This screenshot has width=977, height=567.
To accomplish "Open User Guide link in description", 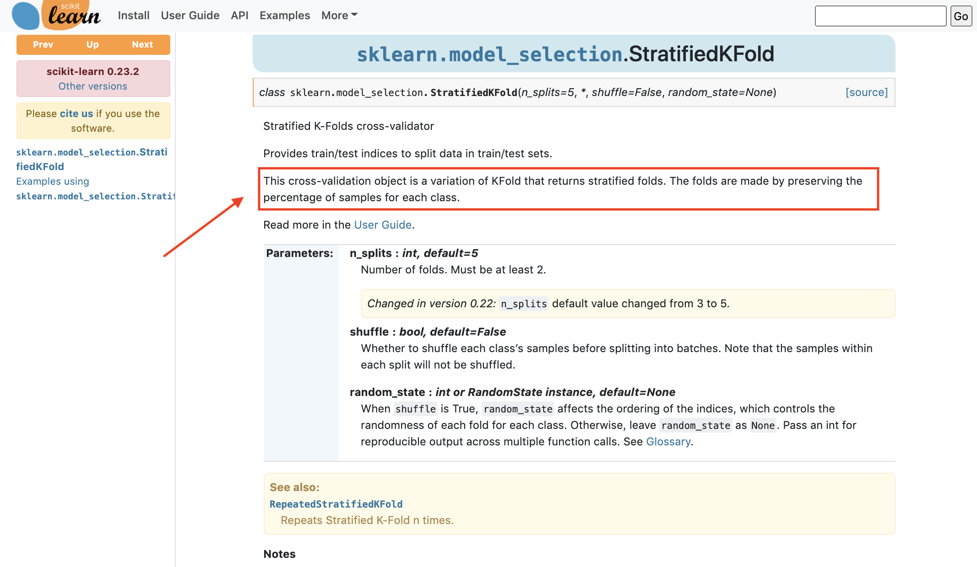I will [x=383, y=225].
